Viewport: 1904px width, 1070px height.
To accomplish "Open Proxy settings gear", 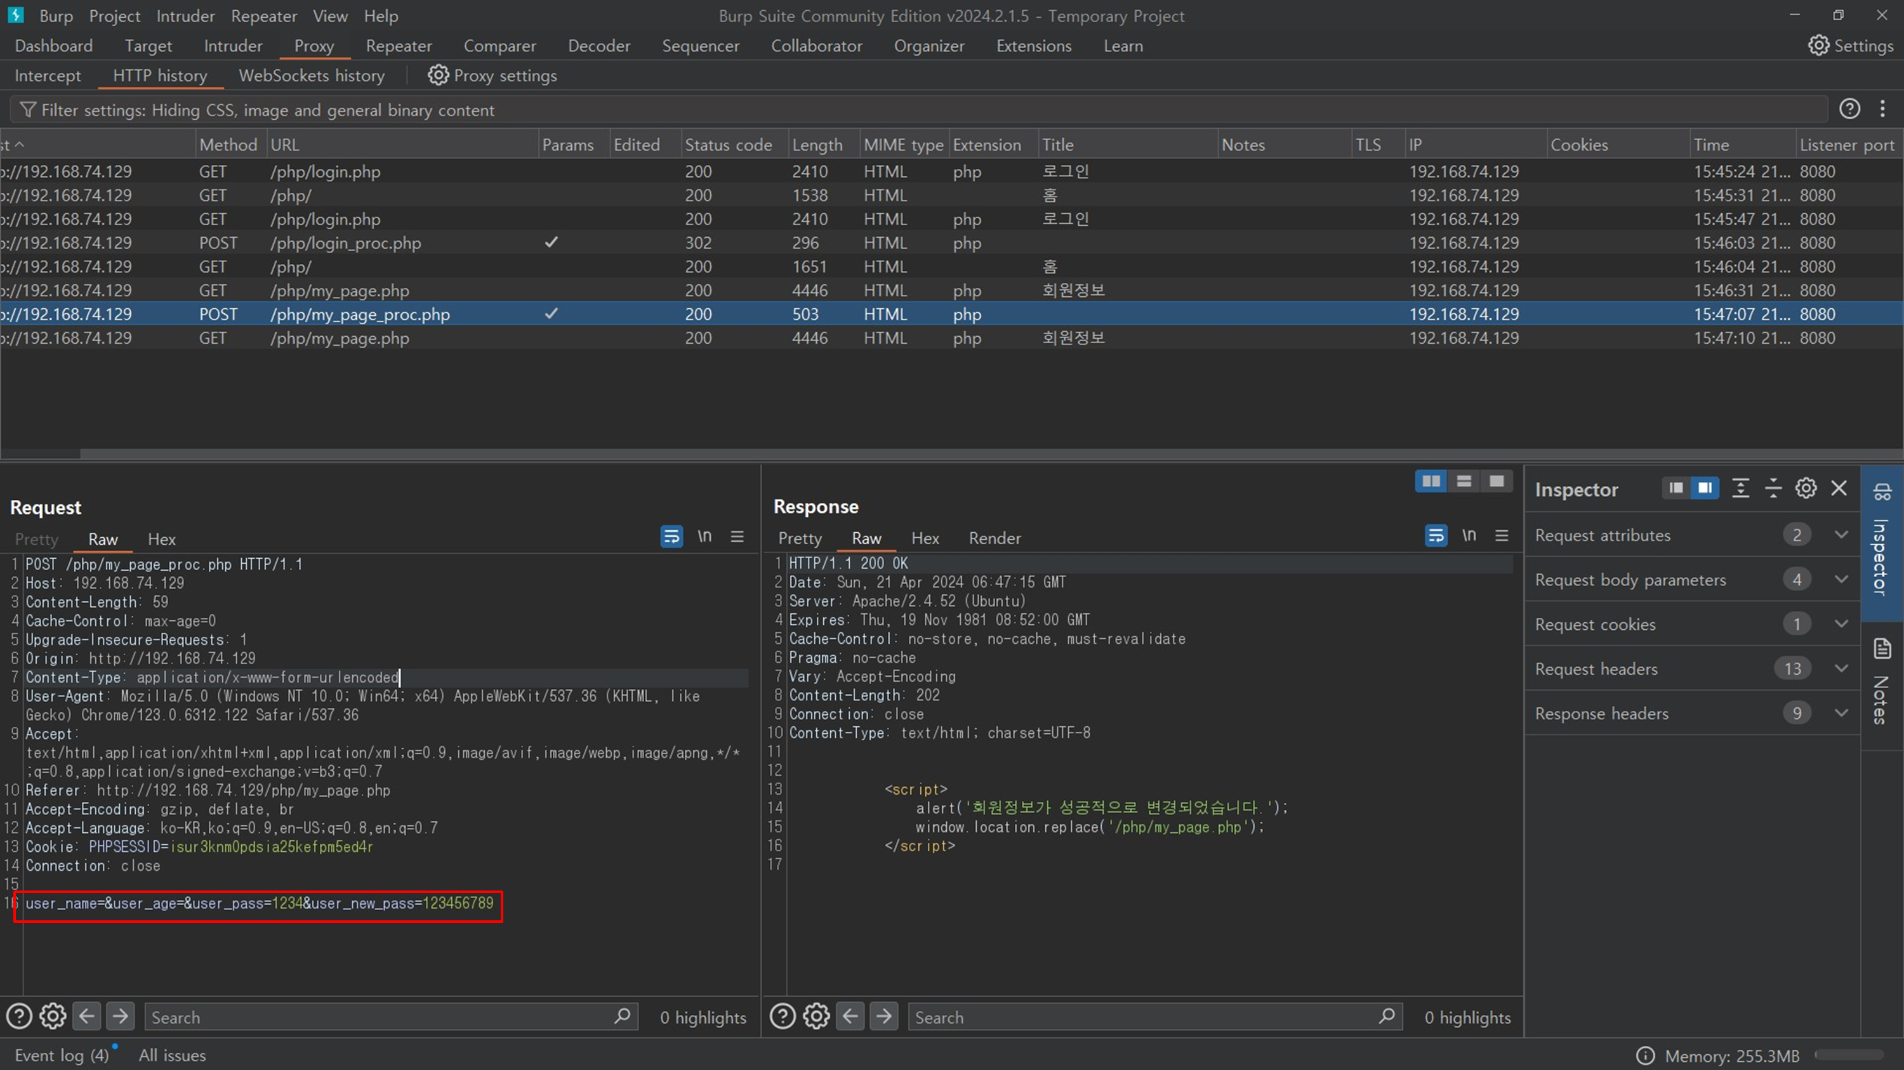I will (493, 75).
